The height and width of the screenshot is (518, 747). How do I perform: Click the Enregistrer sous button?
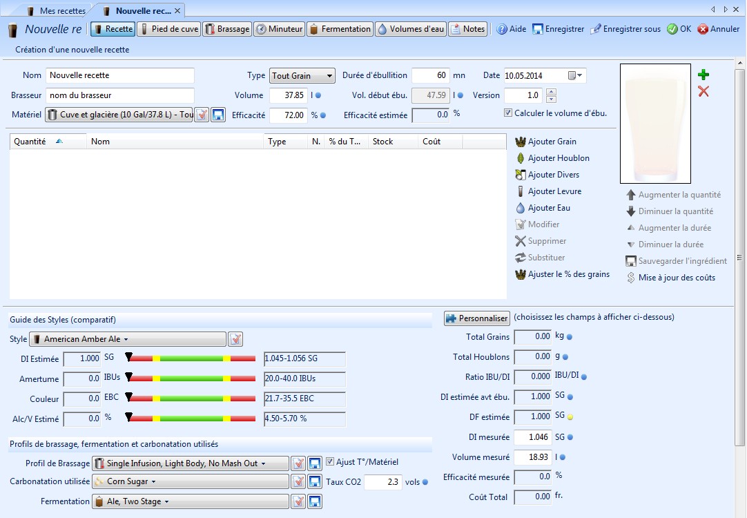(625, 29)
